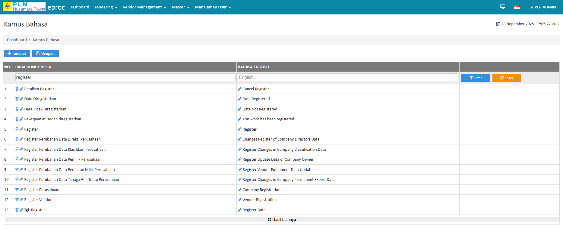Edit English translation 'Company Registration'
Image resolution: width=563 pixels, height=229 pixels.
[240, 190]
